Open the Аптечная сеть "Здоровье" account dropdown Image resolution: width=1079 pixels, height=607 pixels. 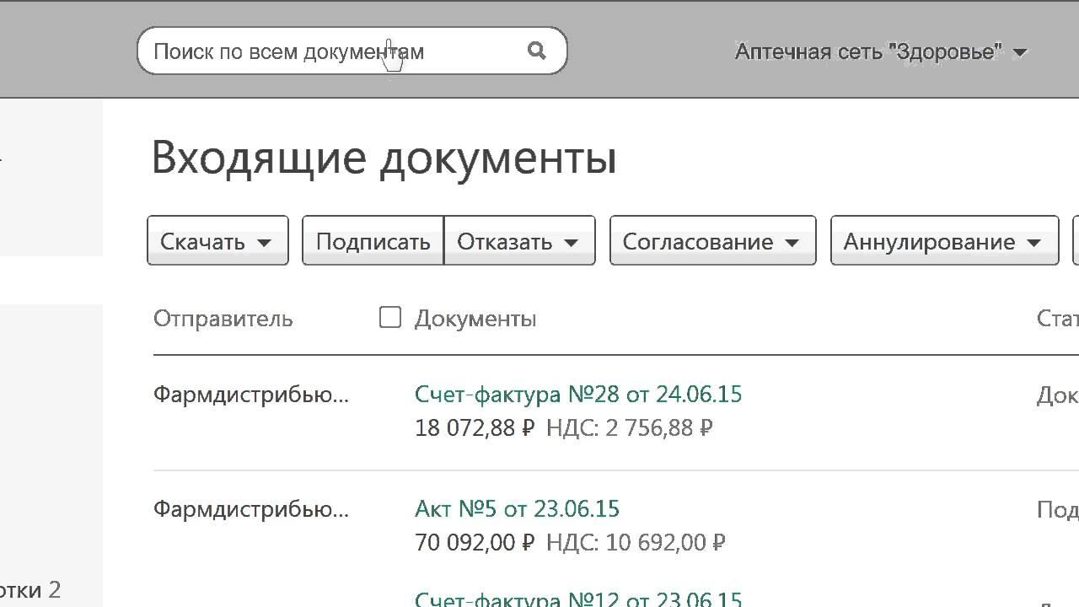click(x=880, y=51)
